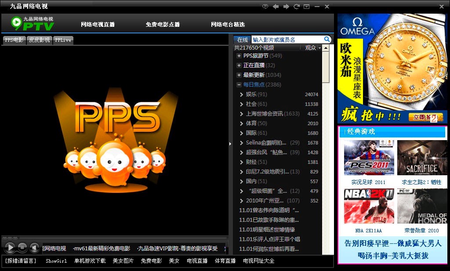Switch to the 皮皮影视 tab

tap(39, 40)
